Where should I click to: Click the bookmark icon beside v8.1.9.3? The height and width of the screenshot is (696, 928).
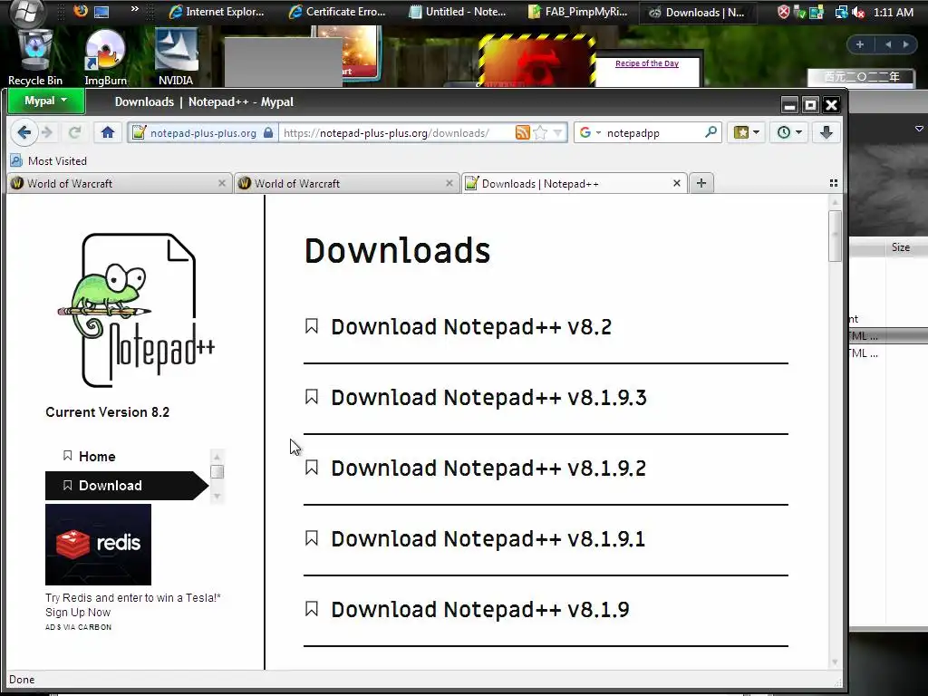[x=312, y=397]
